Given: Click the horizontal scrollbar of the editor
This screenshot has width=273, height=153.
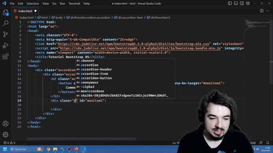Looking at the screenshot, I should click(81, 139).
